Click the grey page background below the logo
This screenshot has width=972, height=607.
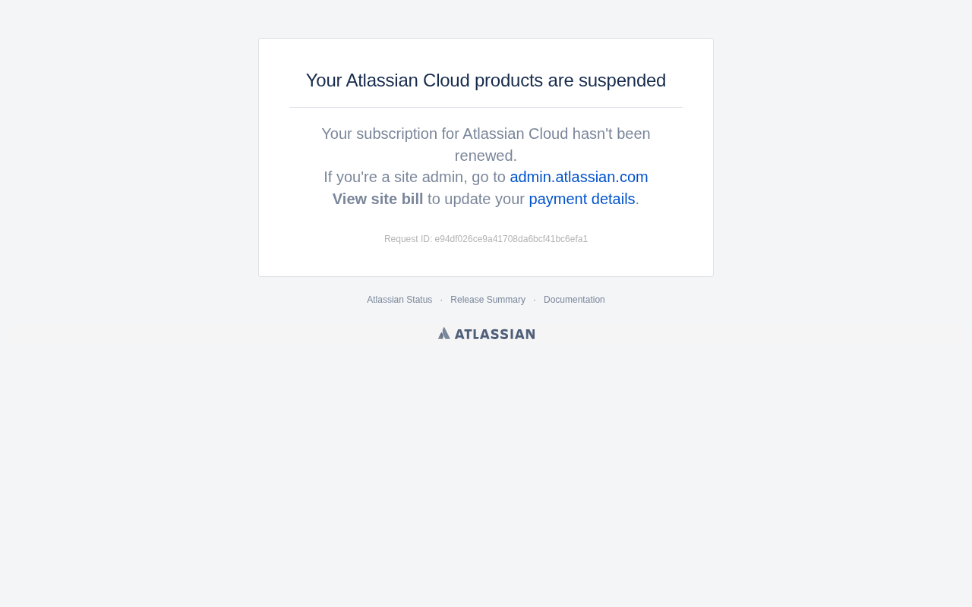tap(486, 470)
